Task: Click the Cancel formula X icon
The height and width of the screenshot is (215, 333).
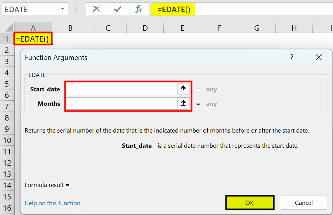Action: pos(96,9)
